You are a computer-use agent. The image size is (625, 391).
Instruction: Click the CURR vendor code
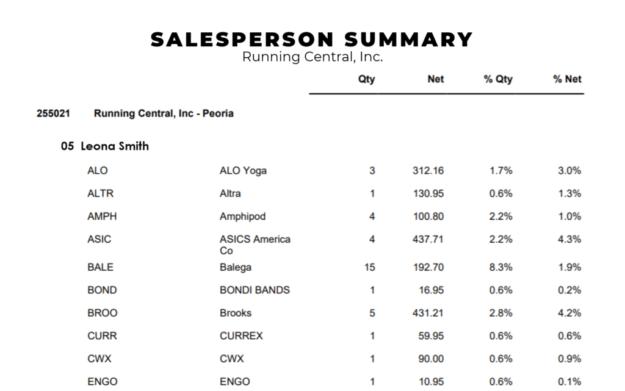102,335
